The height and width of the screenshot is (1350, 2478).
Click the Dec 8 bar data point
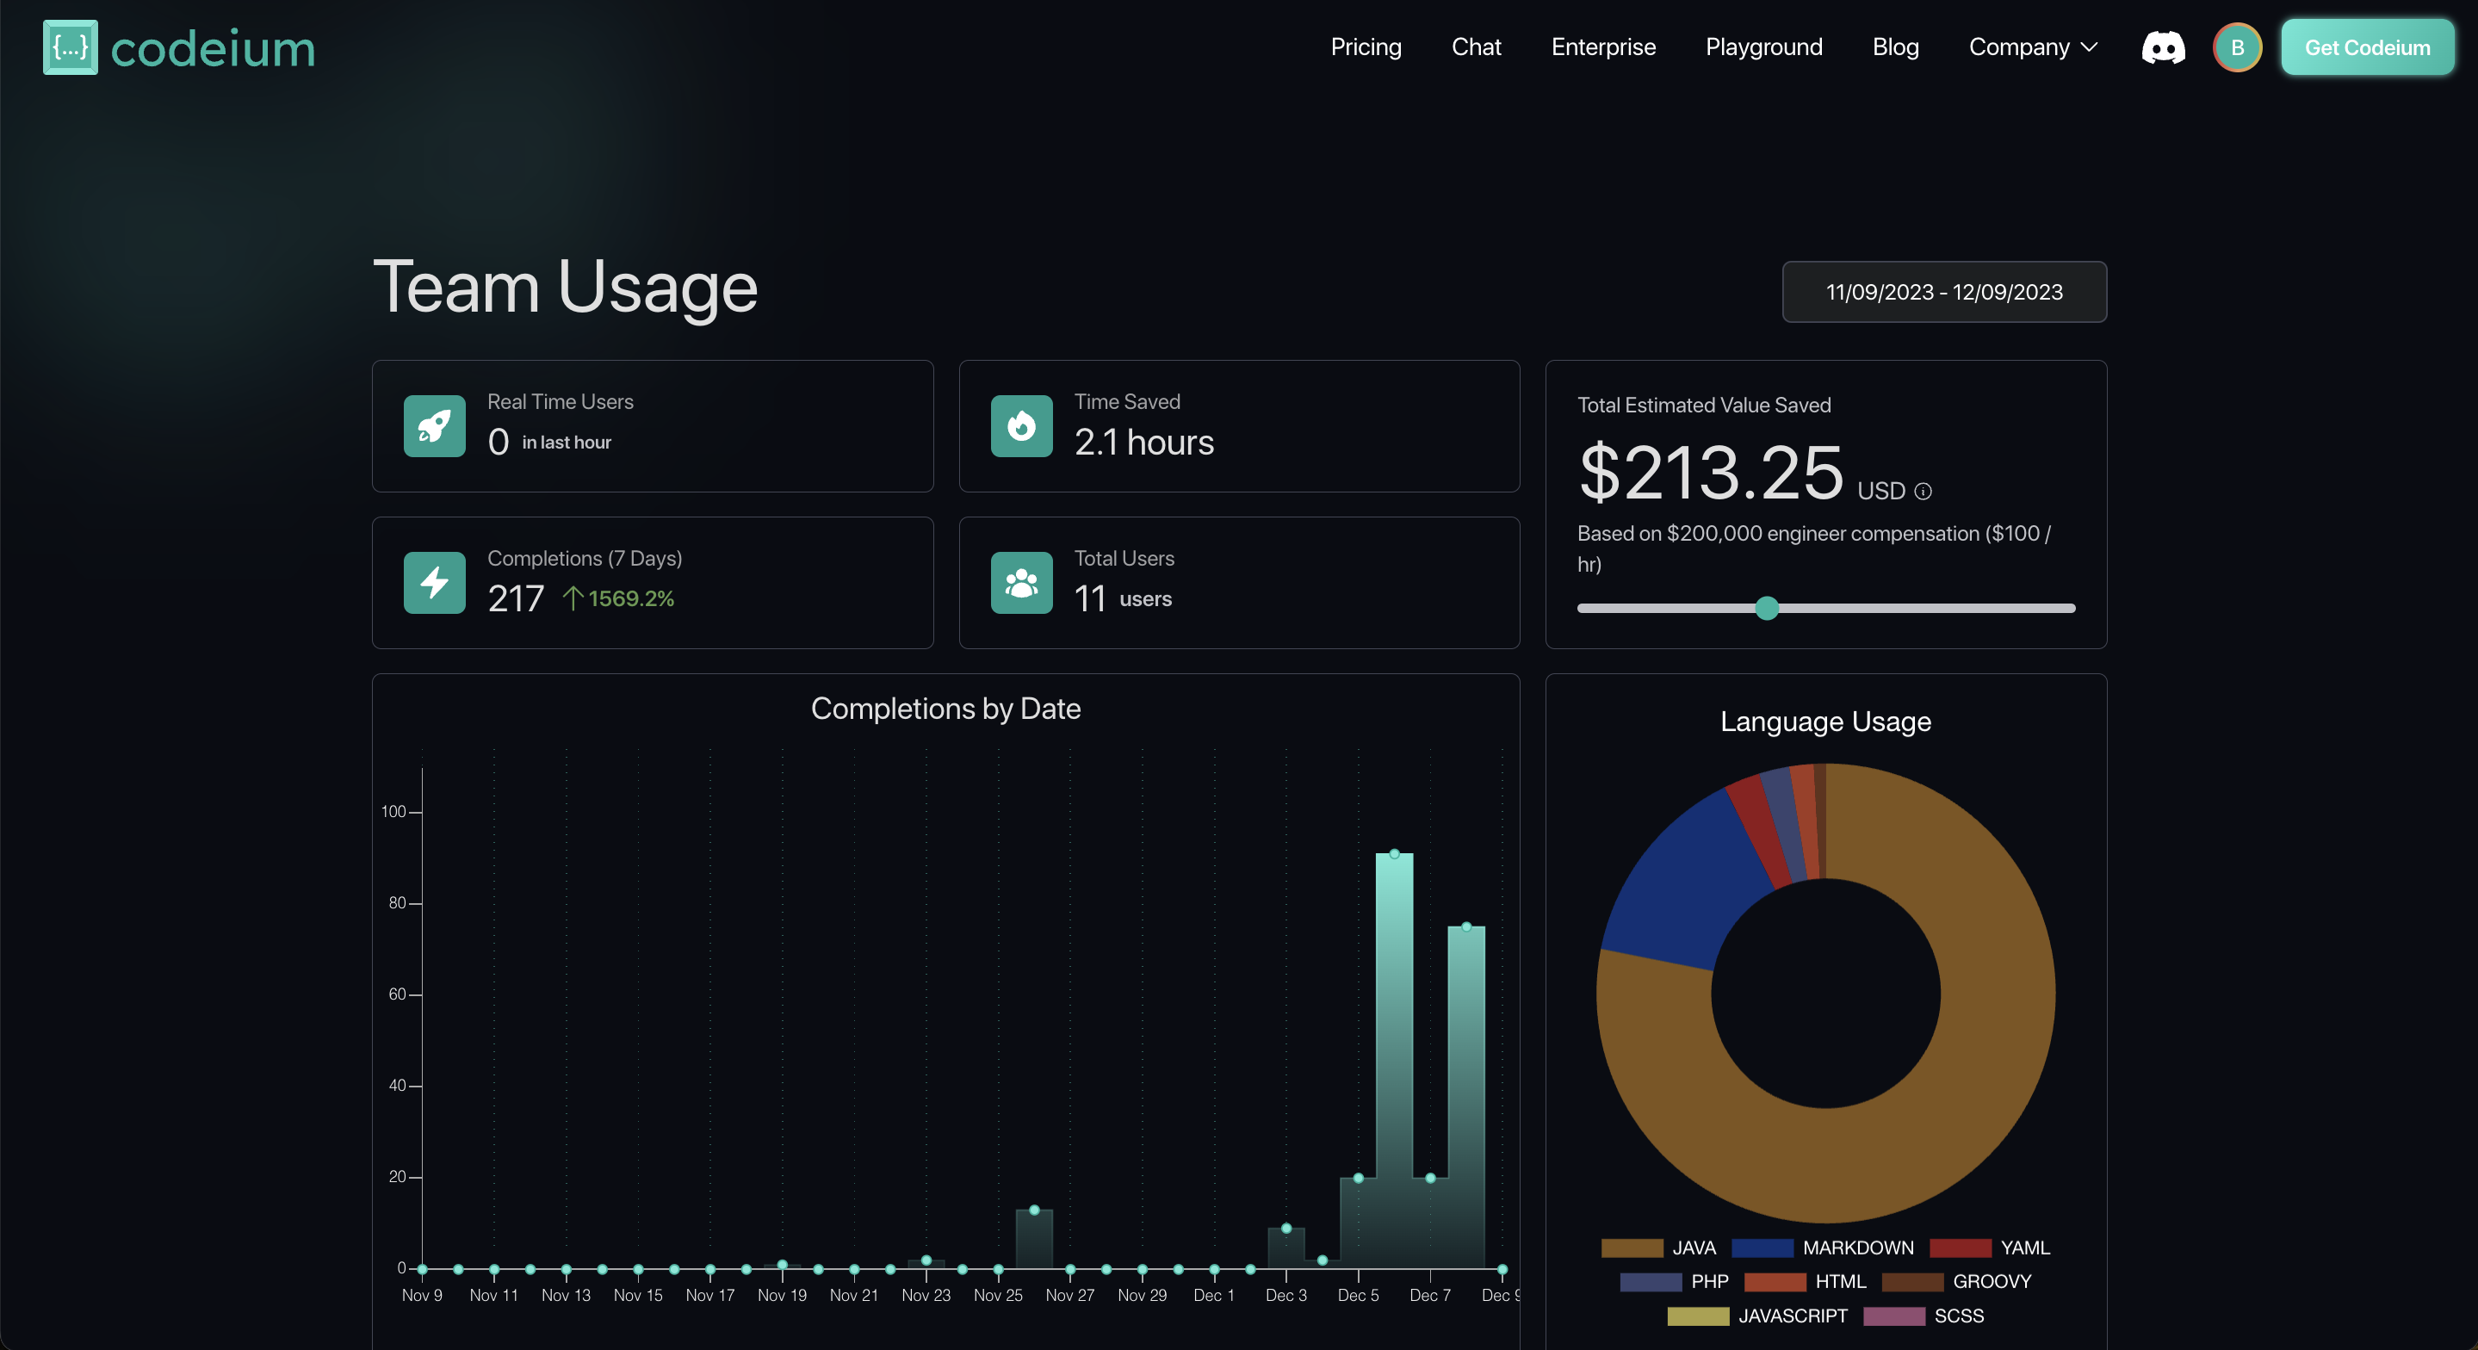[1466, 926]
